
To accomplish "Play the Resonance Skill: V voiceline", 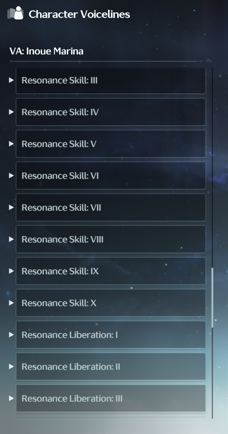I will [12, 144].
